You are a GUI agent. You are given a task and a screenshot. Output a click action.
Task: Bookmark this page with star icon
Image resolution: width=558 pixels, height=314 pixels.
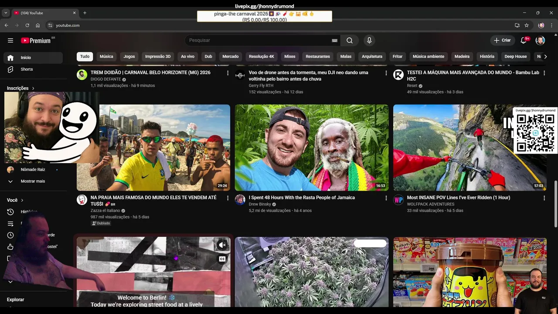tap(527, 25)
